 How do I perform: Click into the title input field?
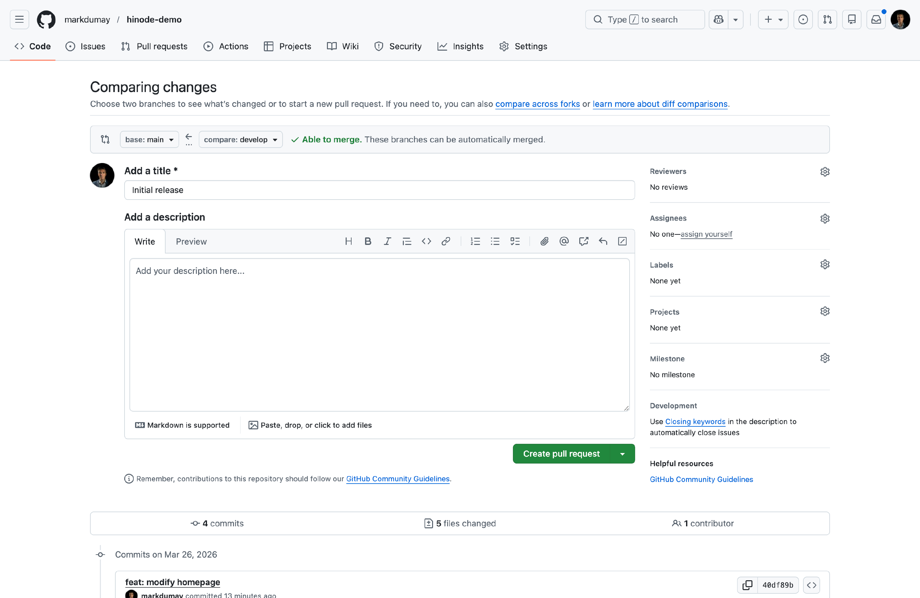[x=379, y=190]
